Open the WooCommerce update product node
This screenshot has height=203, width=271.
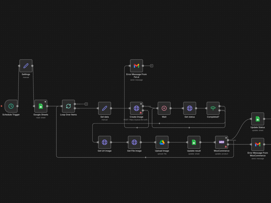coord(222,142)
